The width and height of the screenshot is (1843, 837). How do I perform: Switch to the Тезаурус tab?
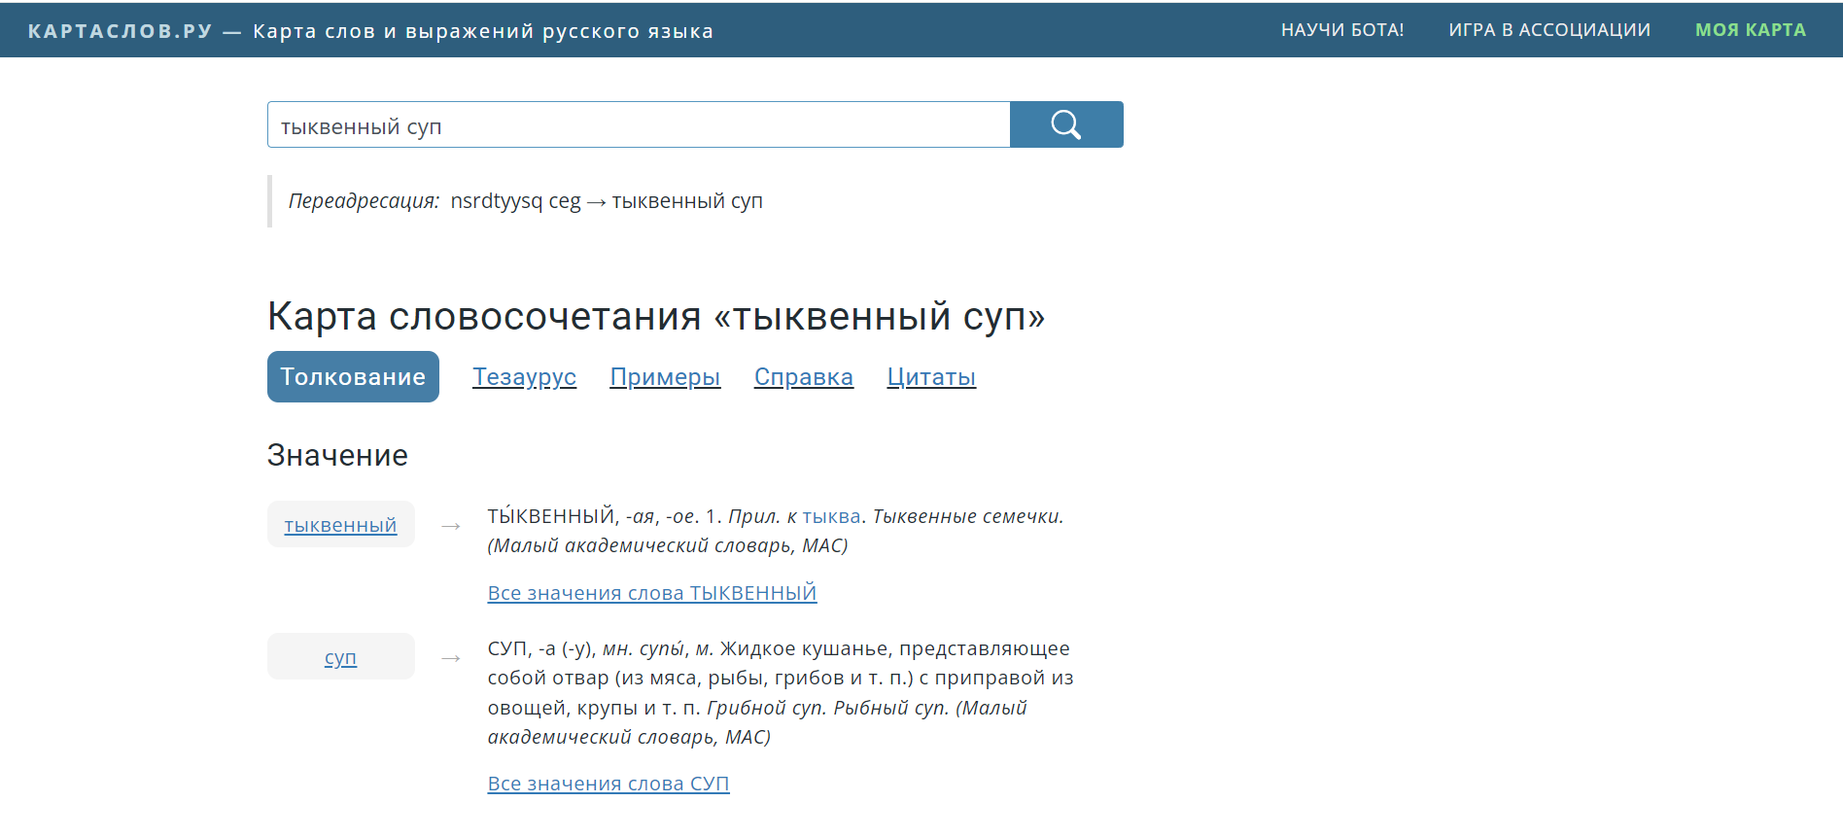coord(524,377)
